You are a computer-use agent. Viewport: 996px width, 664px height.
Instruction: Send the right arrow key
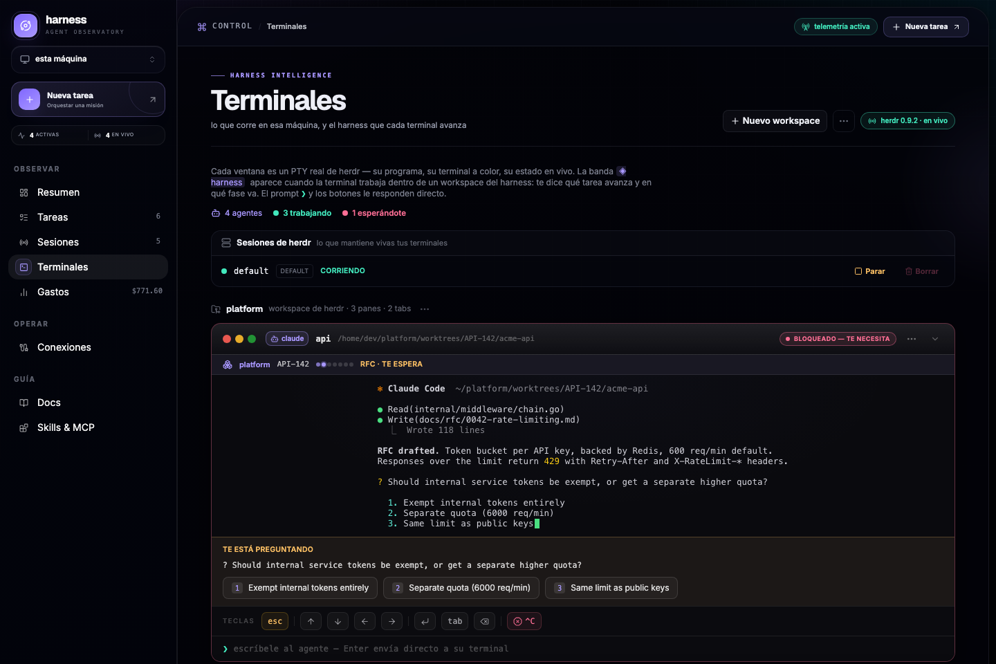(391, 621)
